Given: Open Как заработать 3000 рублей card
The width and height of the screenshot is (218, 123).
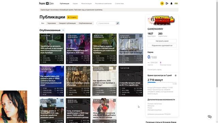Looking at the screenshot, I should [105, 81].
